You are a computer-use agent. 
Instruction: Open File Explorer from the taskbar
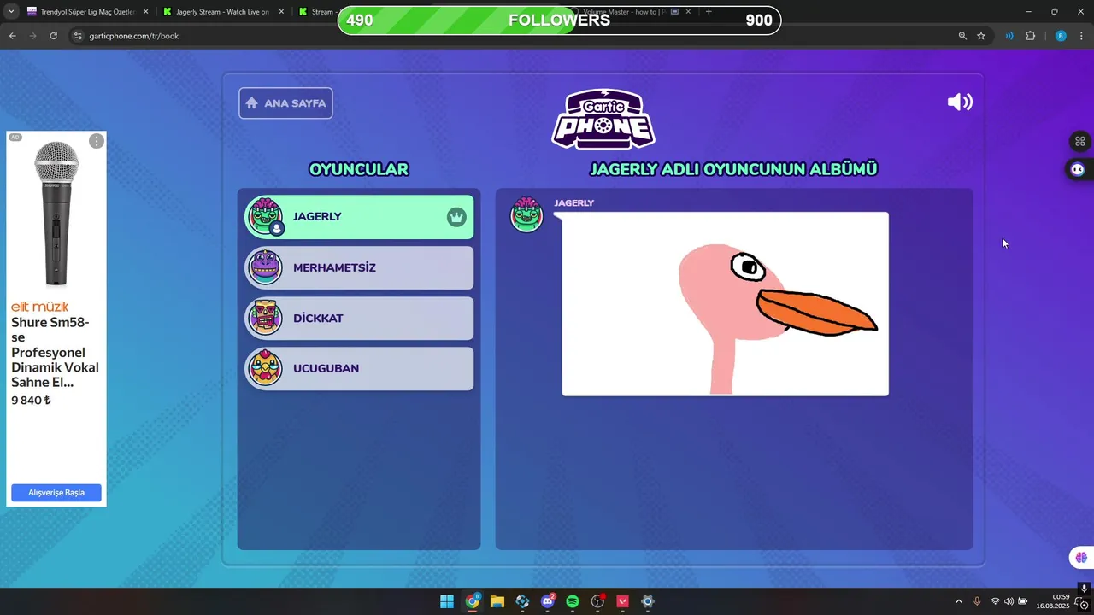497,601
